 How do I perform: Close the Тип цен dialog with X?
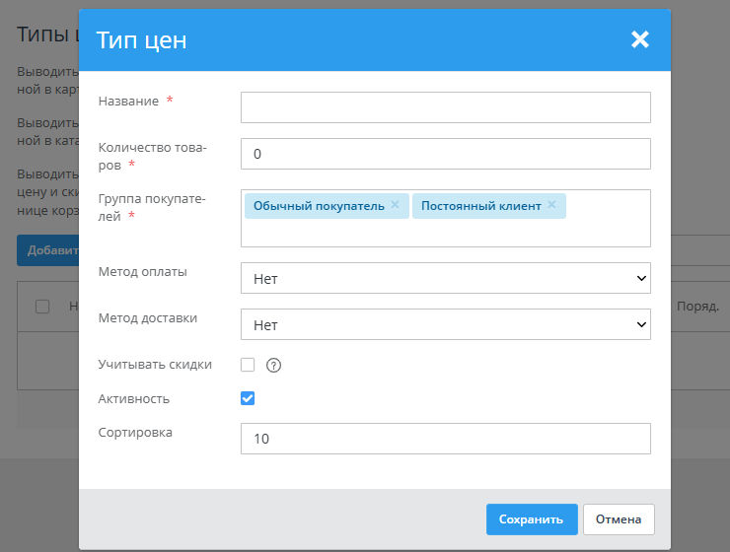tap(640, 39)
